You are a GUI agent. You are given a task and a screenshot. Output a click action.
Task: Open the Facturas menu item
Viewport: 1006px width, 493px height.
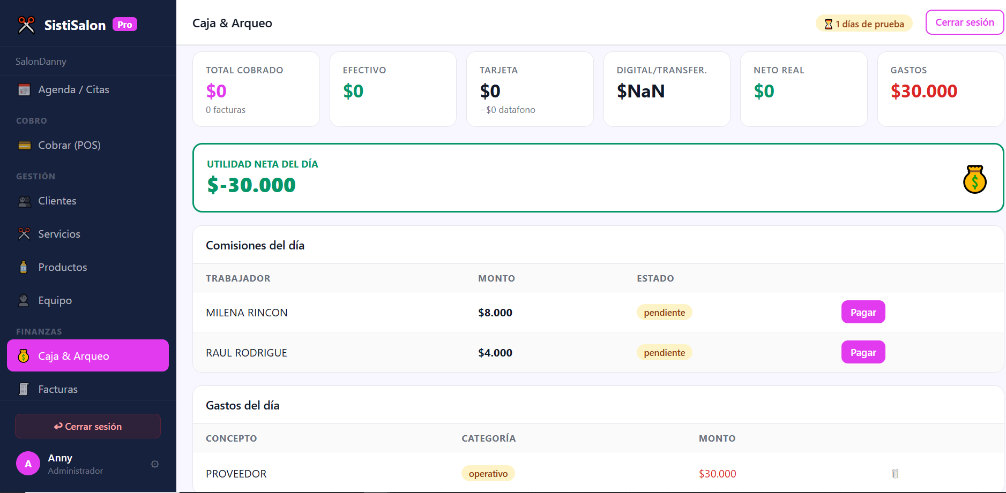click(x=58, y=389)
